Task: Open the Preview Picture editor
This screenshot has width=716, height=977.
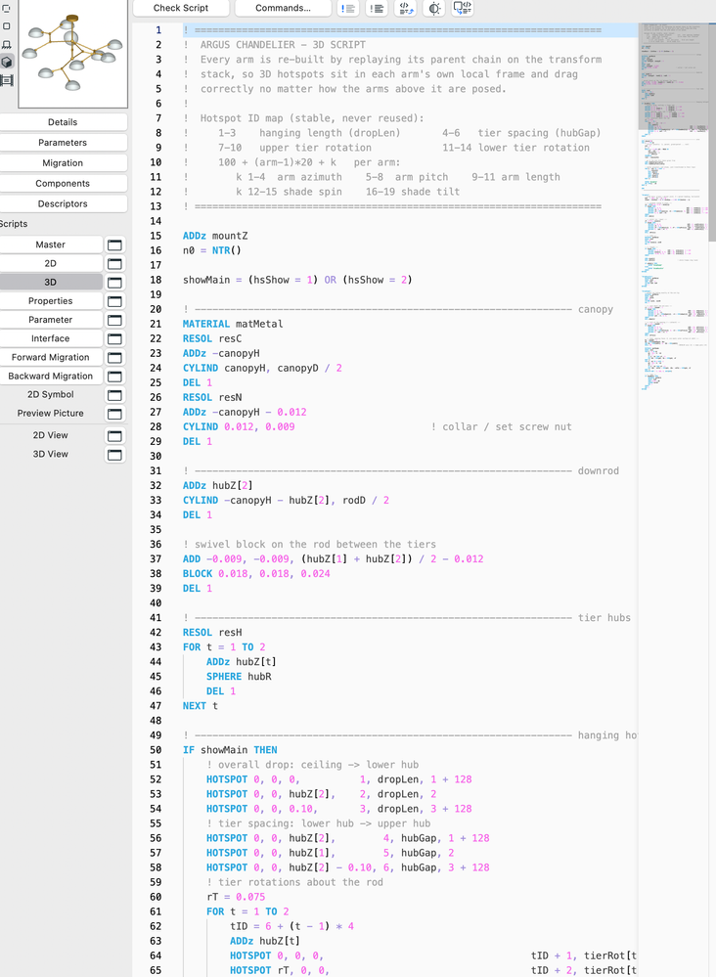Action: coord(51,413)
